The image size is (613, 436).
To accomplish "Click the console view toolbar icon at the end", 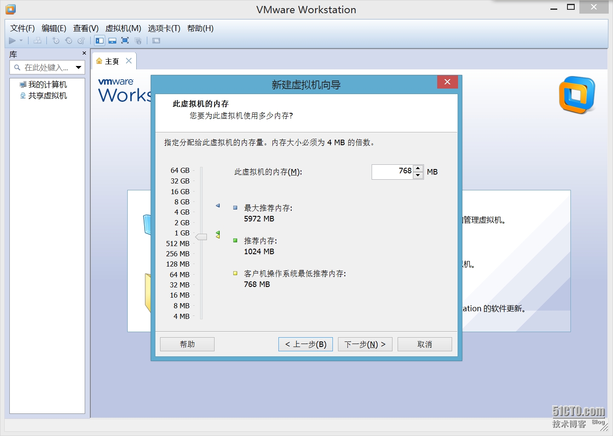I will pos(156,40).
